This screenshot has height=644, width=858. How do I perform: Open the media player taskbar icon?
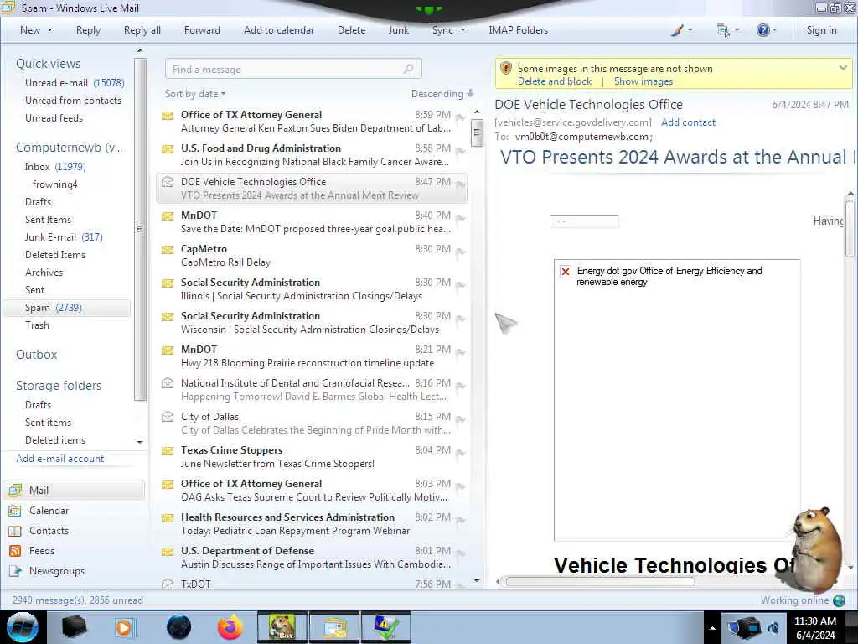125,627
